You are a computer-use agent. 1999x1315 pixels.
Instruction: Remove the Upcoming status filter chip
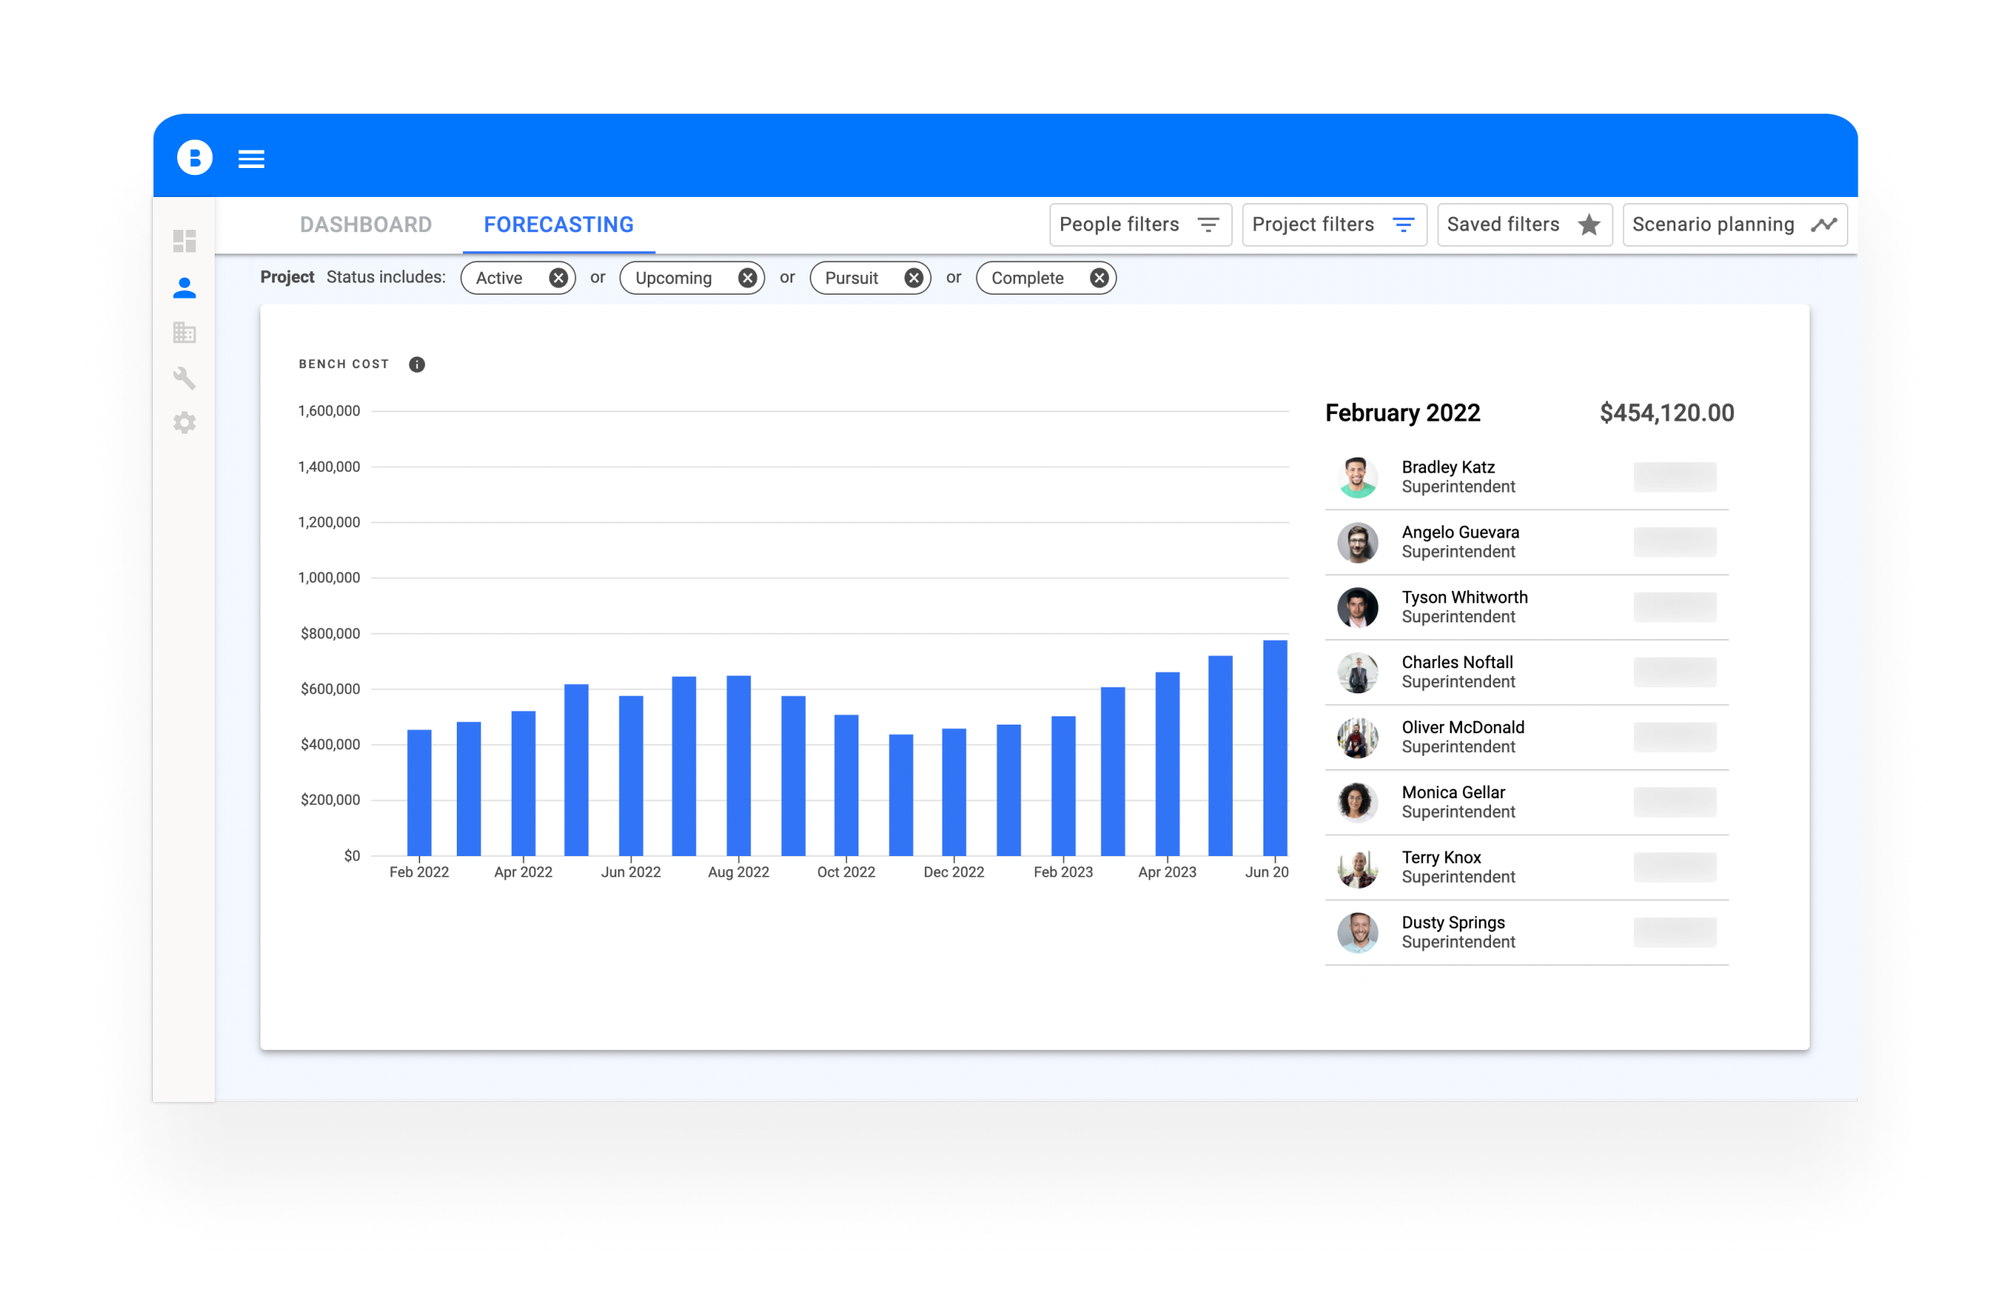pos(747,278)
